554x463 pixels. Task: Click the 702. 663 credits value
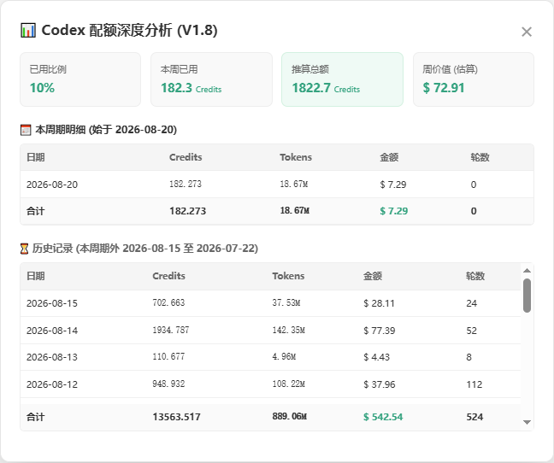pos(168,302)
